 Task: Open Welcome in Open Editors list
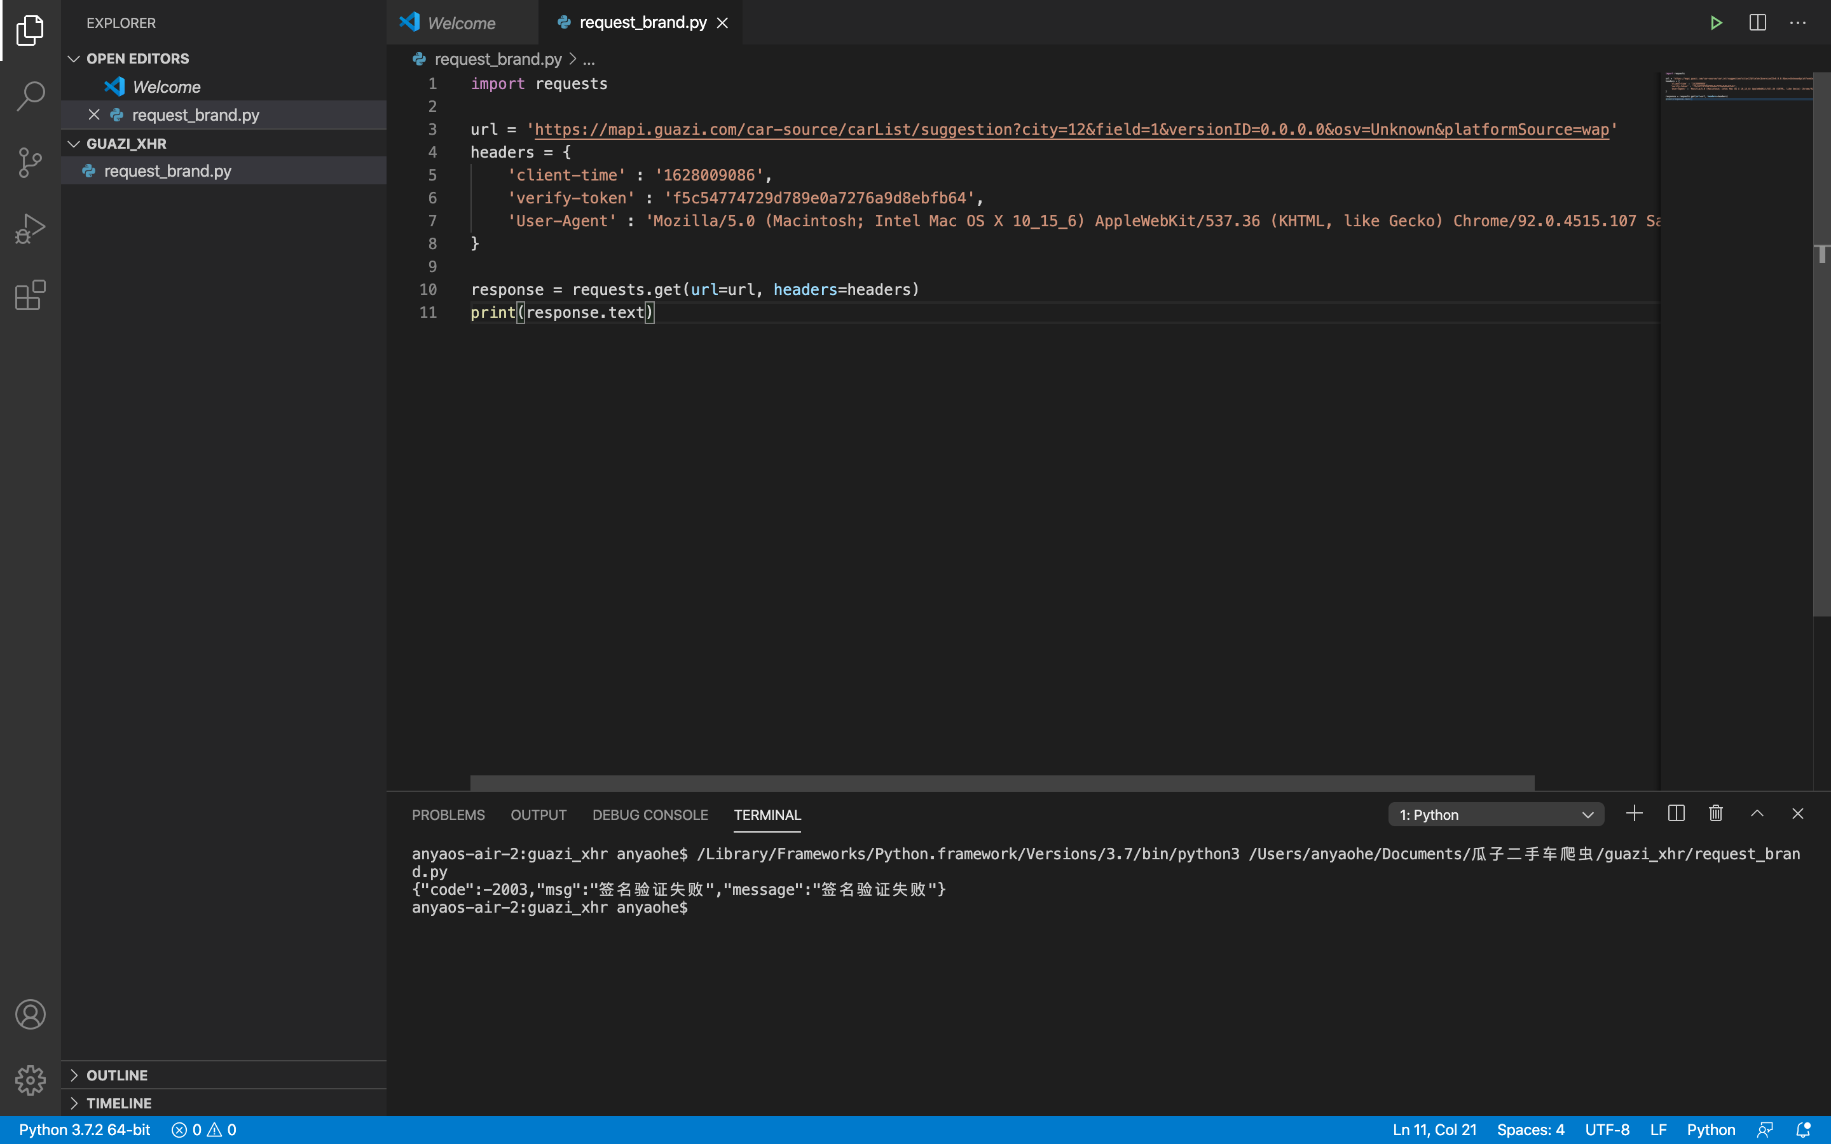[224, 86]
